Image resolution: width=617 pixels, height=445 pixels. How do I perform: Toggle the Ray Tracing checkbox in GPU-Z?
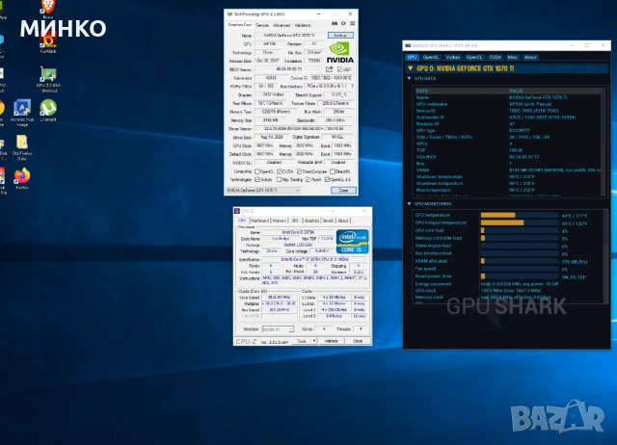[279, 180]
